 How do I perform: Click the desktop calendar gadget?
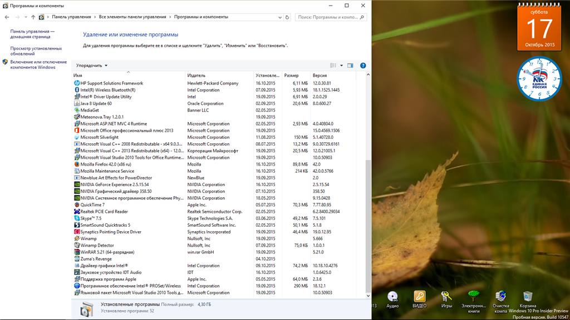[539, 27]
